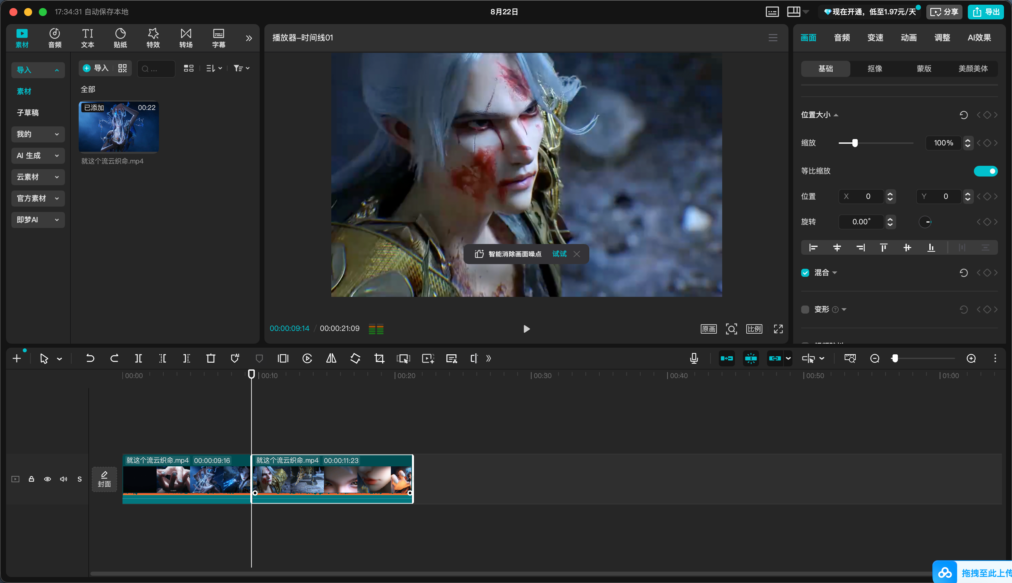Select the 抠像 cutout sub-tab
Screen dimensions: 1012x583
[875, 69]
